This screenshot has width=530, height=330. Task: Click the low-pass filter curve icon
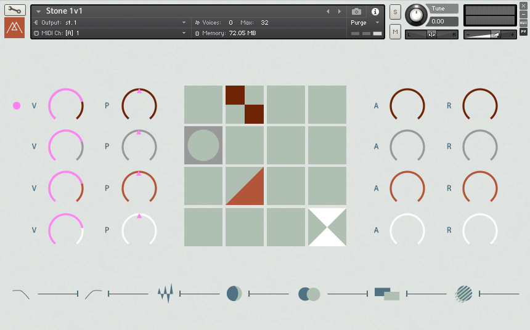click(21, 294)
